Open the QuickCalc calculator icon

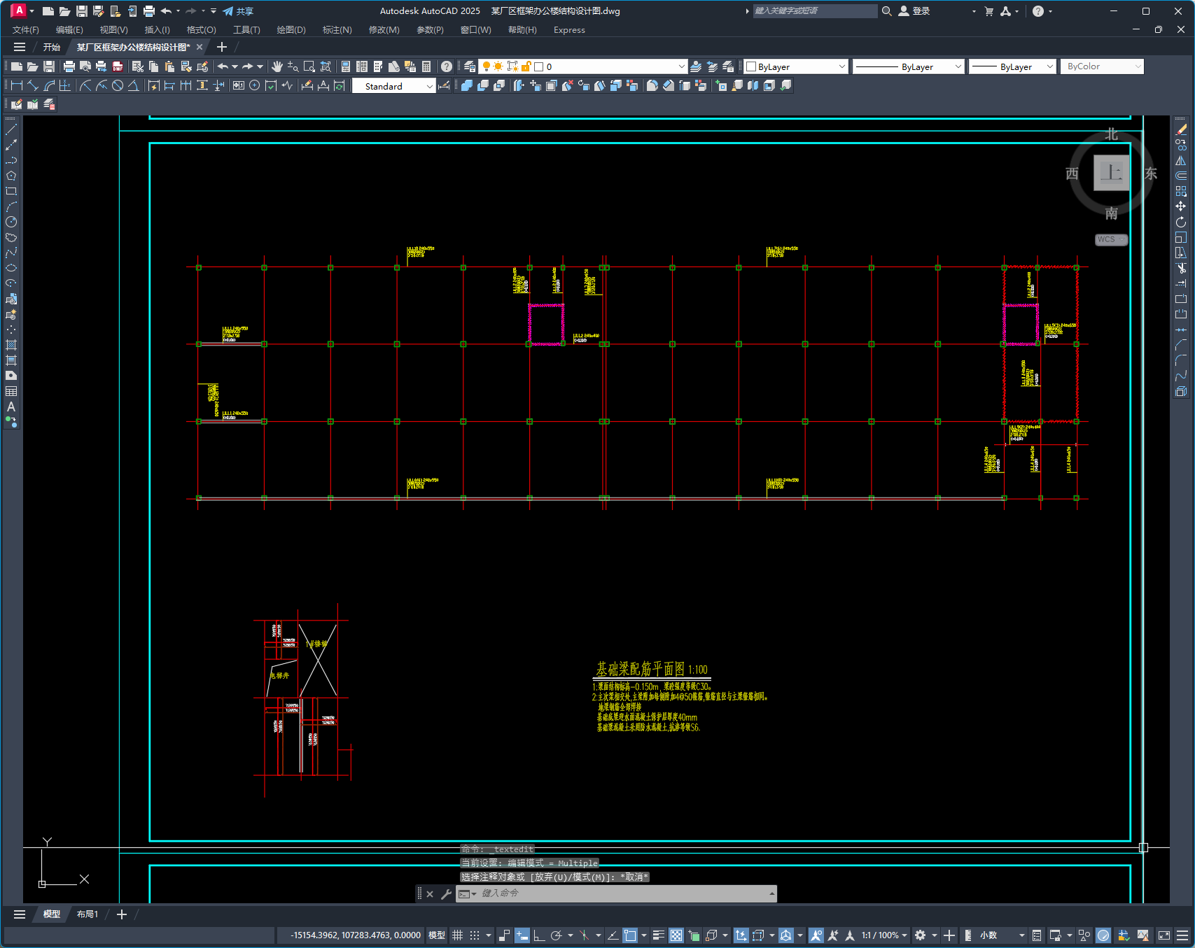coord(426,66)
